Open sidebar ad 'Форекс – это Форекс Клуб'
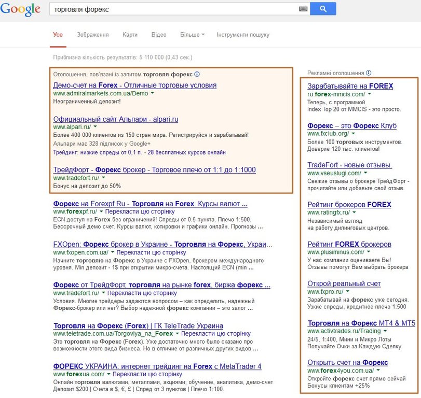The image size is (421, 398). point(352,126)
